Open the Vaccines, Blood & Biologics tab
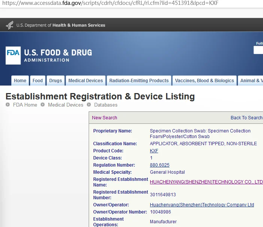Screen dimensions: 263x227 (x=204, y=81)
